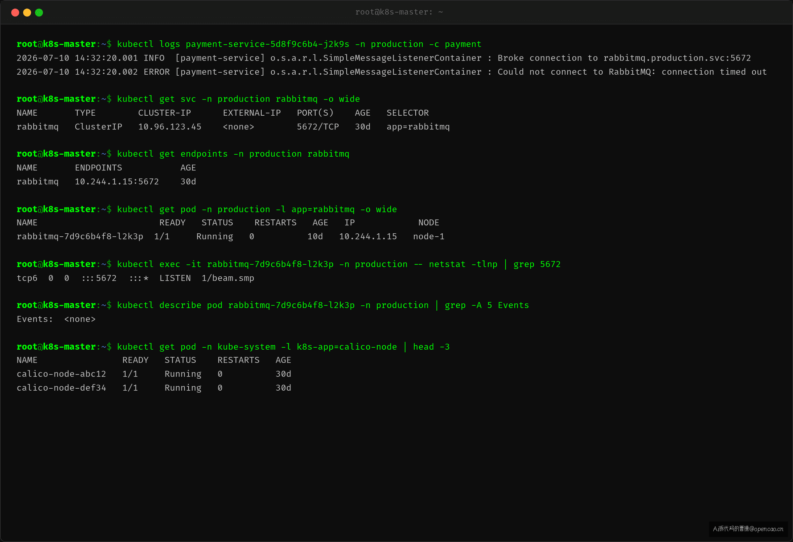
Task: Click the 'node-1' node value
Action: pos(429,237)
